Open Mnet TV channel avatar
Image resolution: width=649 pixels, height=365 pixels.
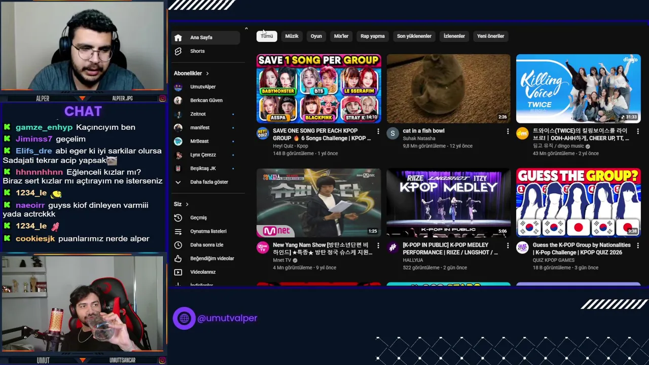(x=263, y=247)
